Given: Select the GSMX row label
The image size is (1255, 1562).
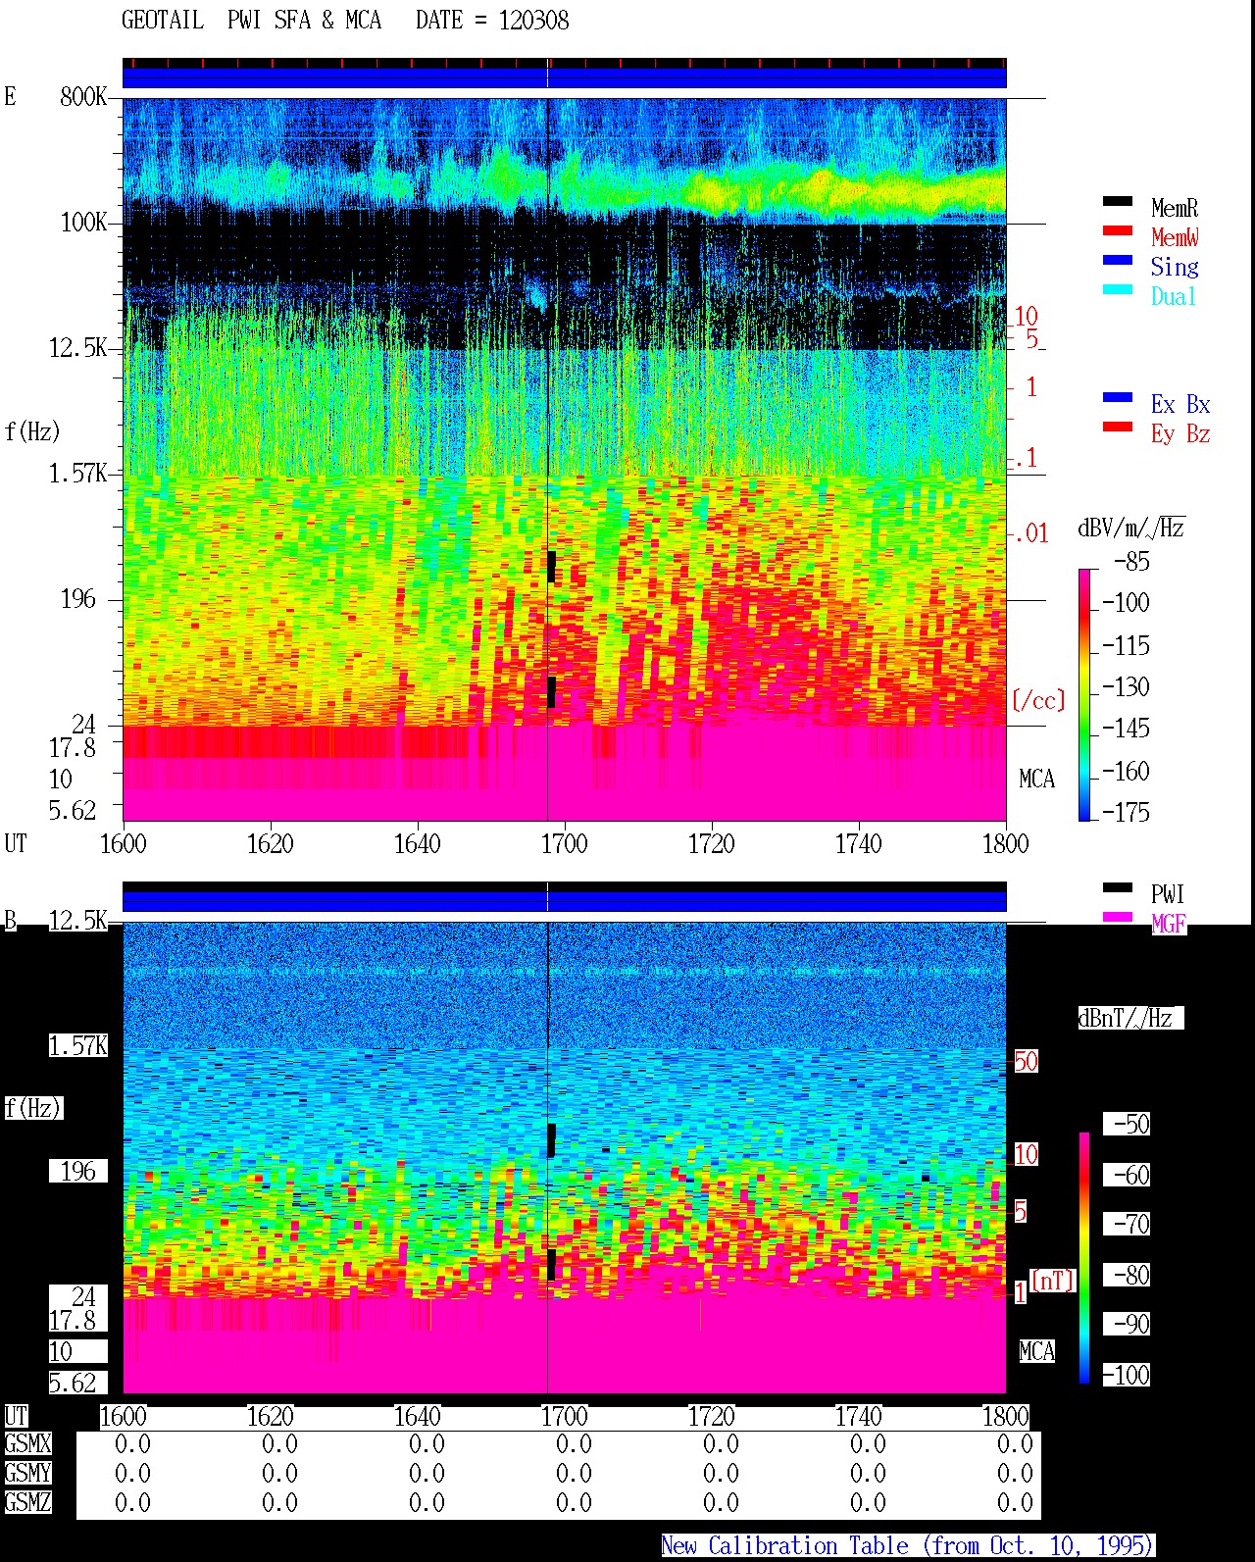Looking at the screenshot, I should click(x=27, y=1443).
